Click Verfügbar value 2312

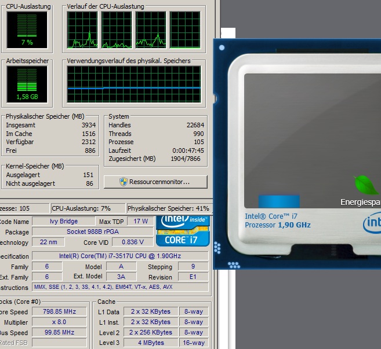pyautogui.click(x=89, y=142)
